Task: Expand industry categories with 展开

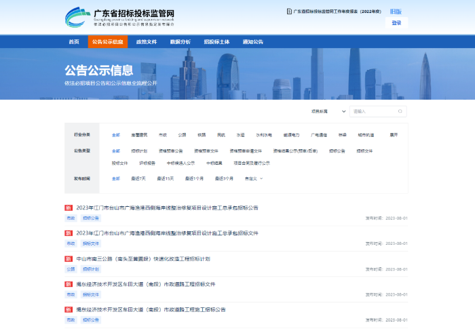Action: pyautogui.click(x=394, y=134)
